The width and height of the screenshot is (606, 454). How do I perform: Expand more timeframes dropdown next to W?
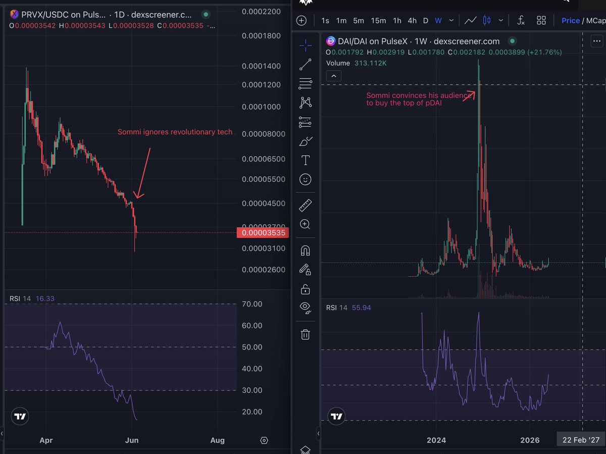point(451,21)
